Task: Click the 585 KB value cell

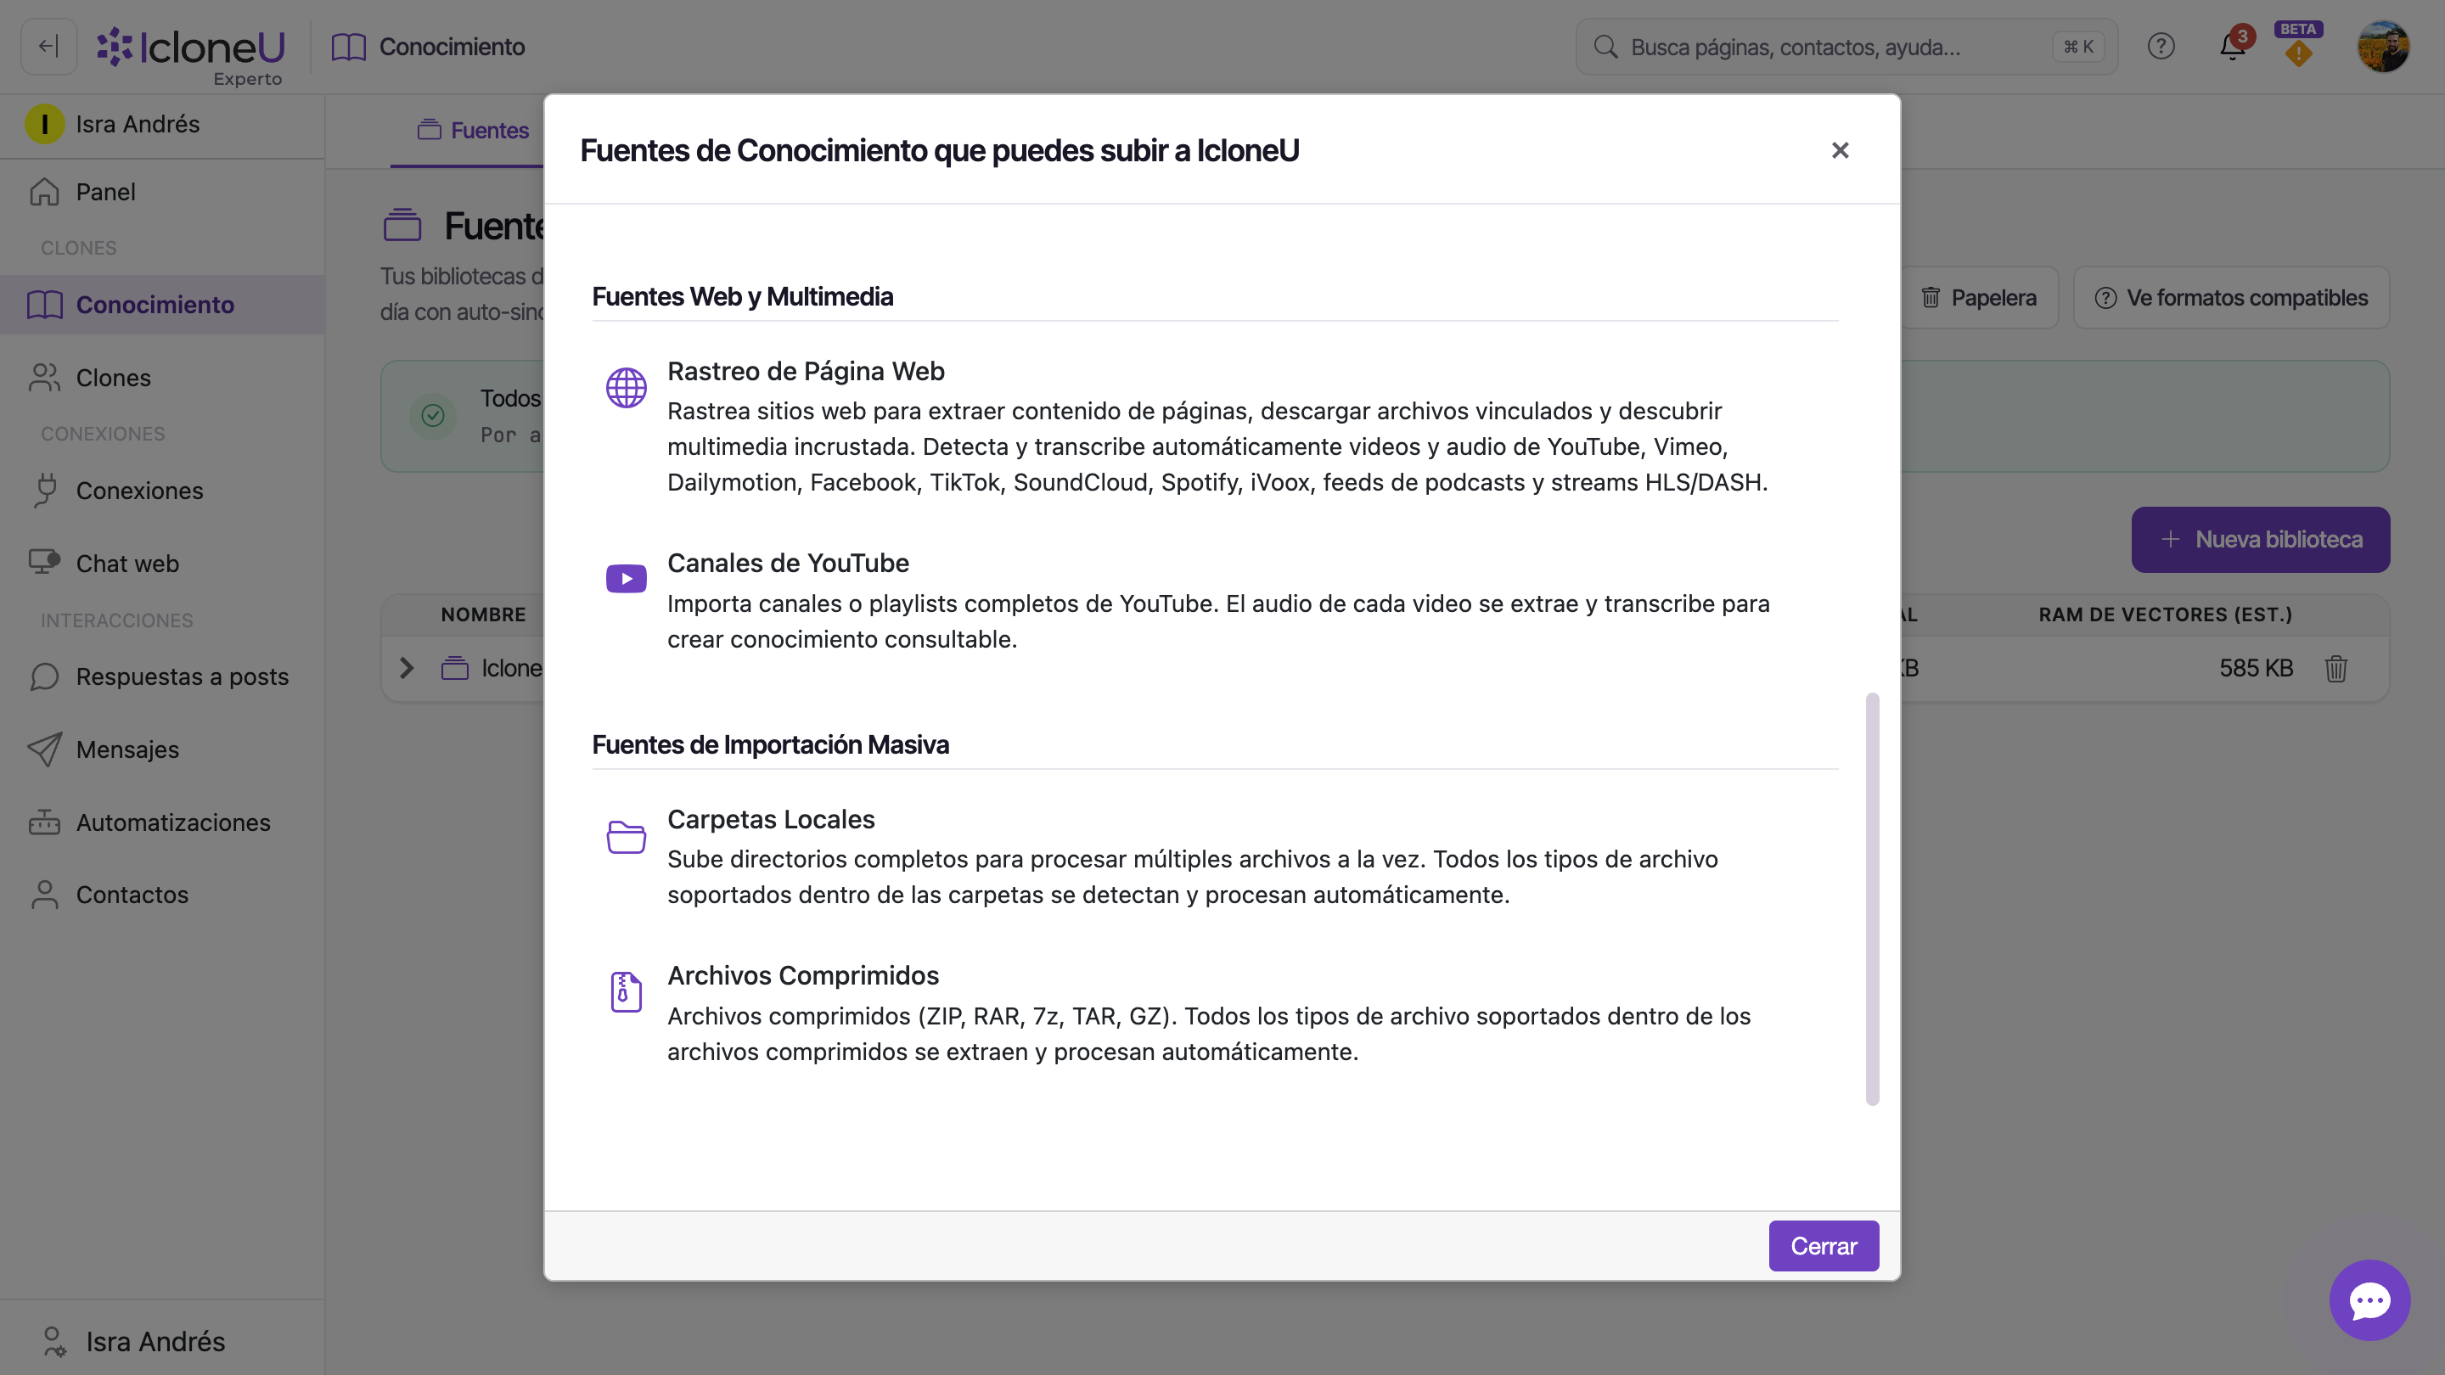Action: (2257, 668)
